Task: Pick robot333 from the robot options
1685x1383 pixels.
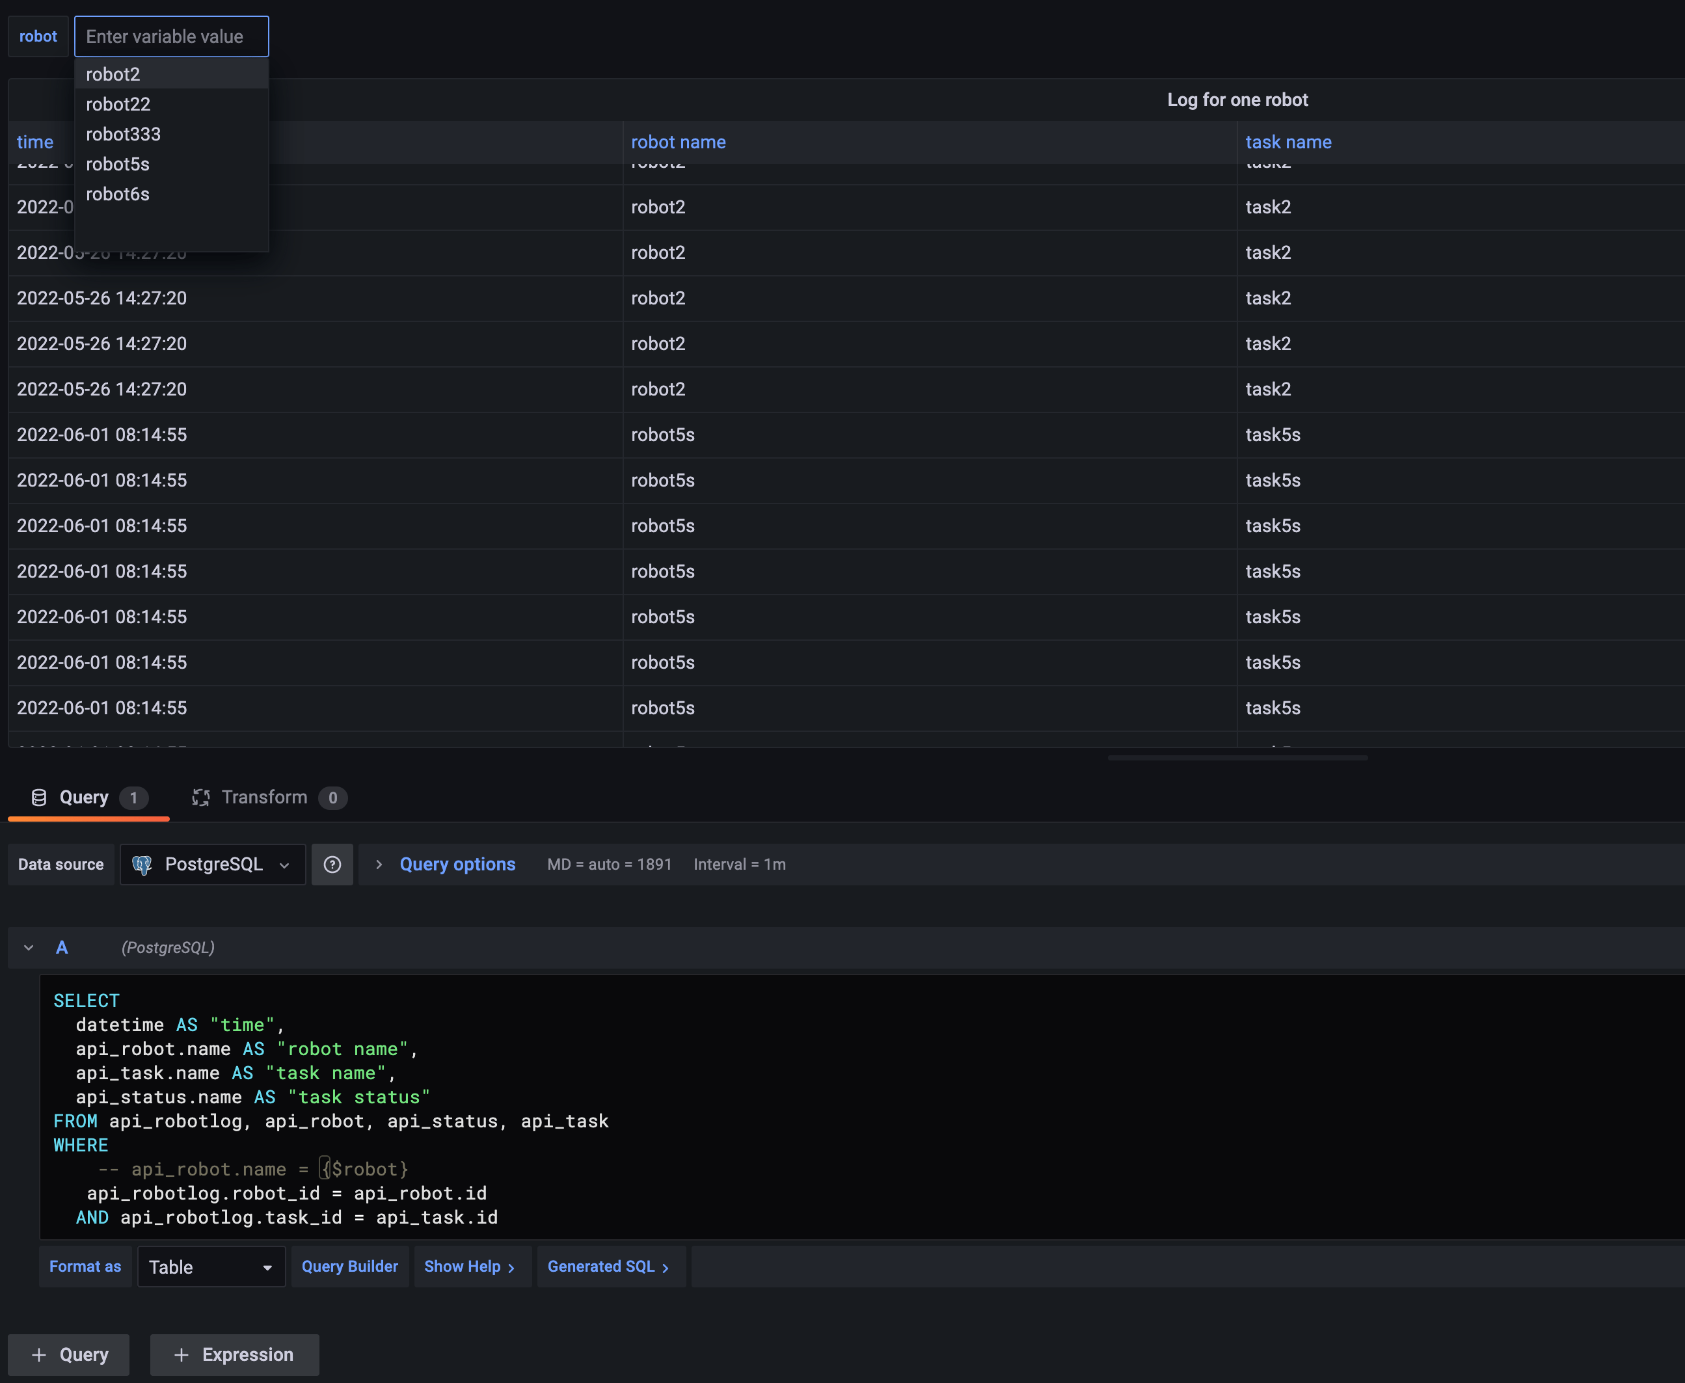Action: pos(124,134)
